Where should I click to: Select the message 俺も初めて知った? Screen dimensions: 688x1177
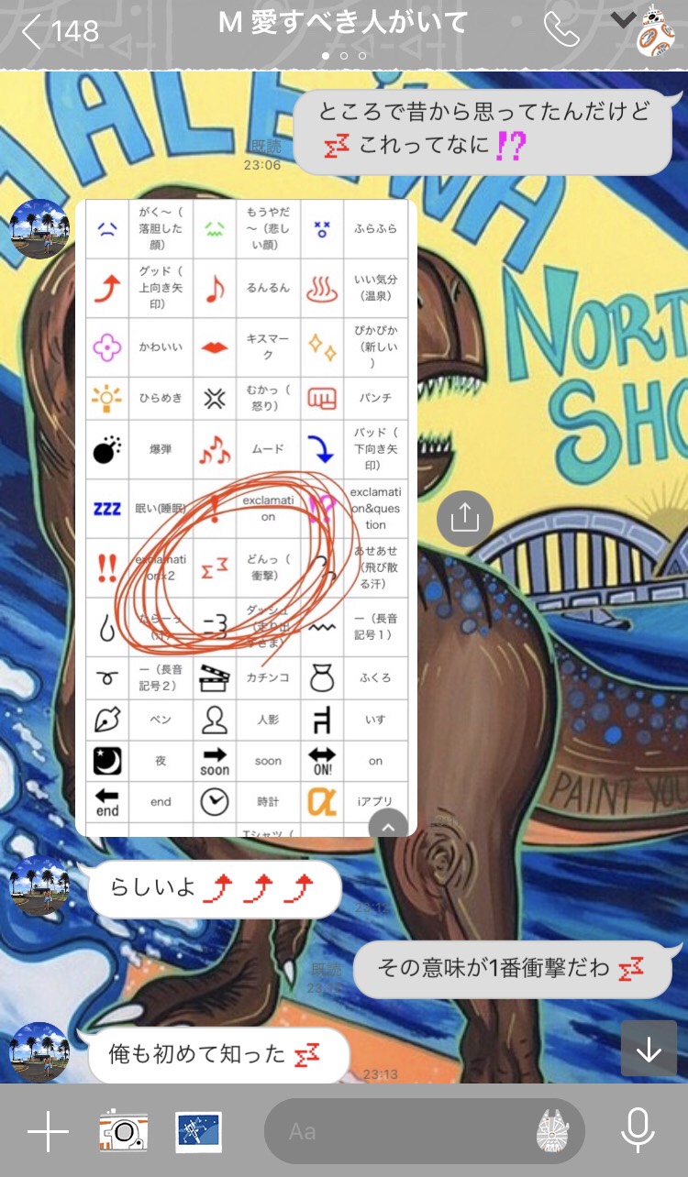click(218, 1055)
